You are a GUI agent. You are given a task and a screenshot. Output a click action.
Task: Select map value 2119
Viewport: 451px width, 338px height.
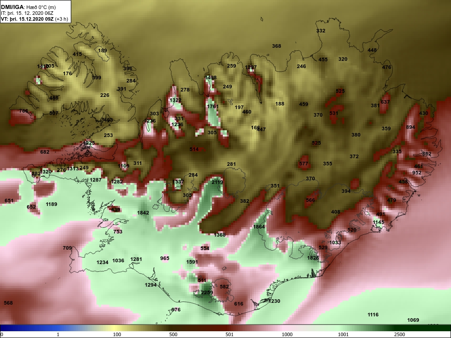pyautogui.click(x=217, y=182)
